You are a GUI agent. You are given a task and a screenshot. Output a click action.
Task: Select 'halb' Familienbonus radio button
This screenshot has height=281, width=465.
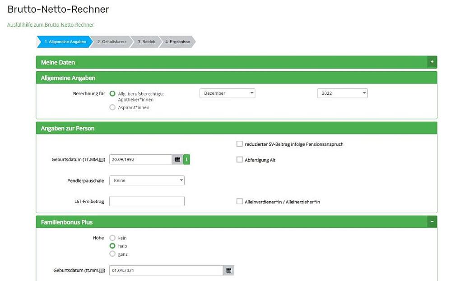112,246
